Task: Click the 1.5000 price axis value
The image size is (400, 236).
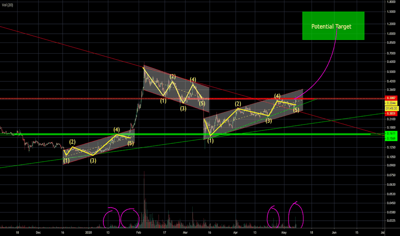Action: (391, 12)
